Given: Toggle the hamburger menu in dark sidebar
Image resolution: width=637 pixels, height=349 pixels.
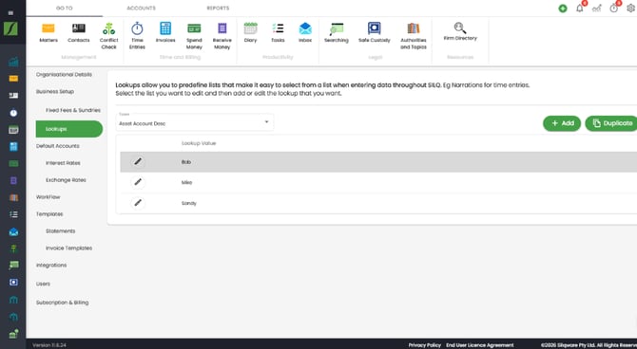Looking at the screenshot, I should [10, 13].
